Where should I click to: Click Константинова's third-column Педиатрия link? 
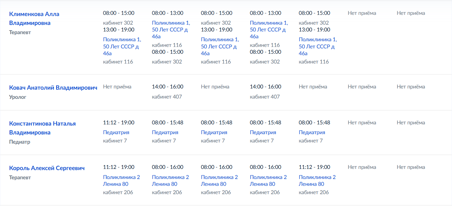214,132
